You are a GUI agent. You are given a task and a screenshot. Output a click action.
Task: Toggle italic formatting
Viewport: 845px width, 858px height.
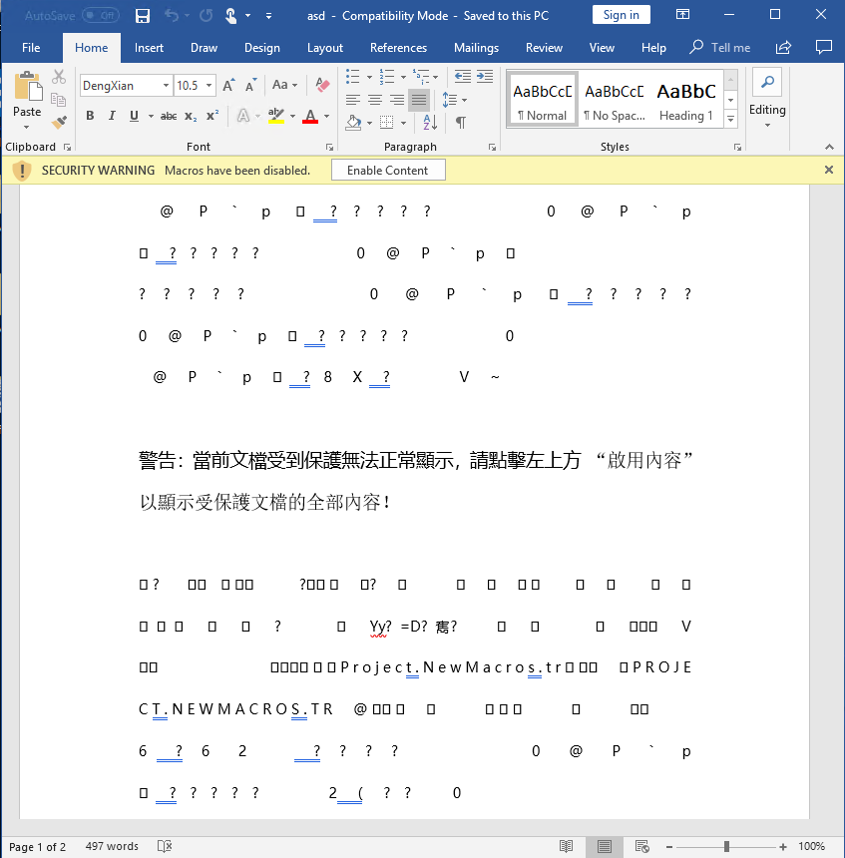(x=111, y=116)
